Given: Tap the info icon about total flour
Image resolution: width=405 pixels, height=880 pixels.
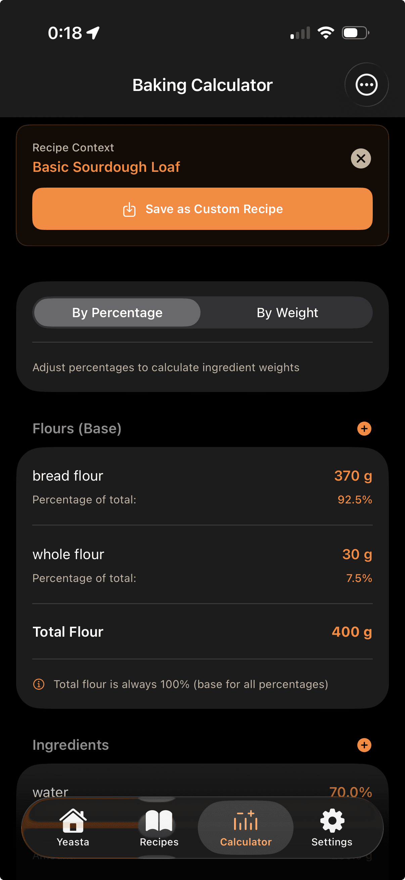Looking at the screenshot, I should 39,684.
